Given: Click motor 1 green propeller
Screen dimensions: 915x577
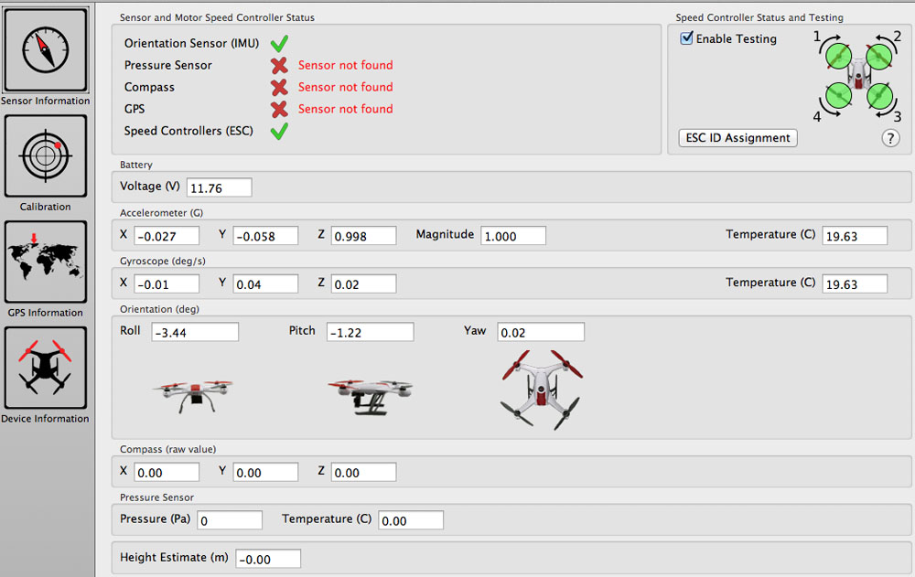Looking at the screenshot, I should (x=838, y=57).
